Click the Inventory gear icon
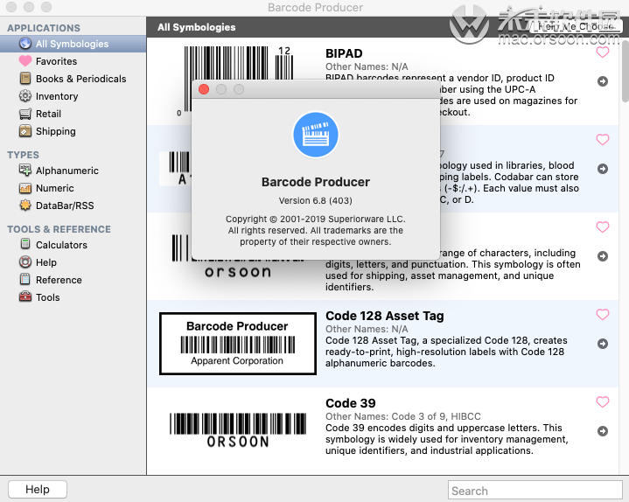The width and height of the screenshot is (629, 502). (25, 96)
